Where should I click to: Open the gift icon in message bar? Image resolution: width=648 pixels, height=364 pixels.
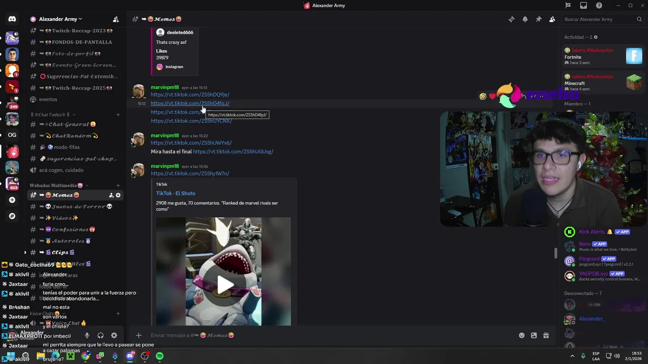tap(546, 335)
